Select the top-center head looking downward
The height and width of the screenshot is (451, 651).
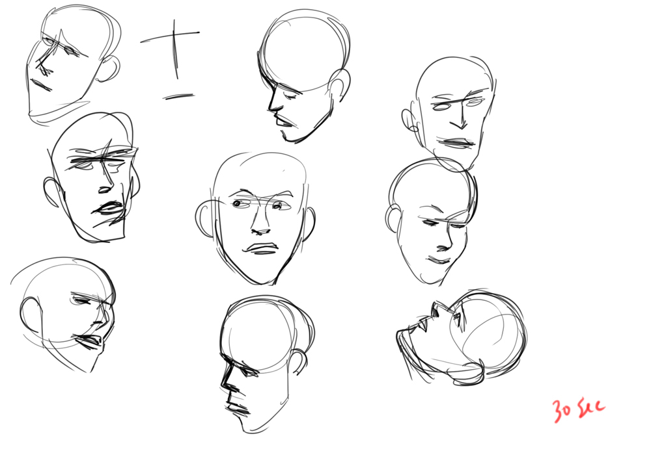[x=303, y=75]
